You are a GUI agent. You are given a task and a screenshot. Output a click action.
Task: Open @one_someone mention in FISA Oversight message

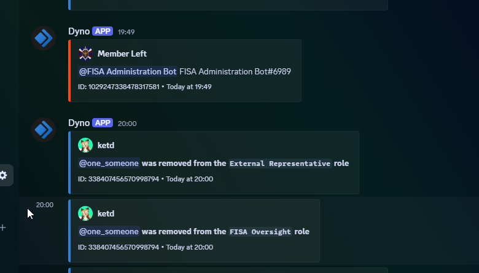point(109,231)
